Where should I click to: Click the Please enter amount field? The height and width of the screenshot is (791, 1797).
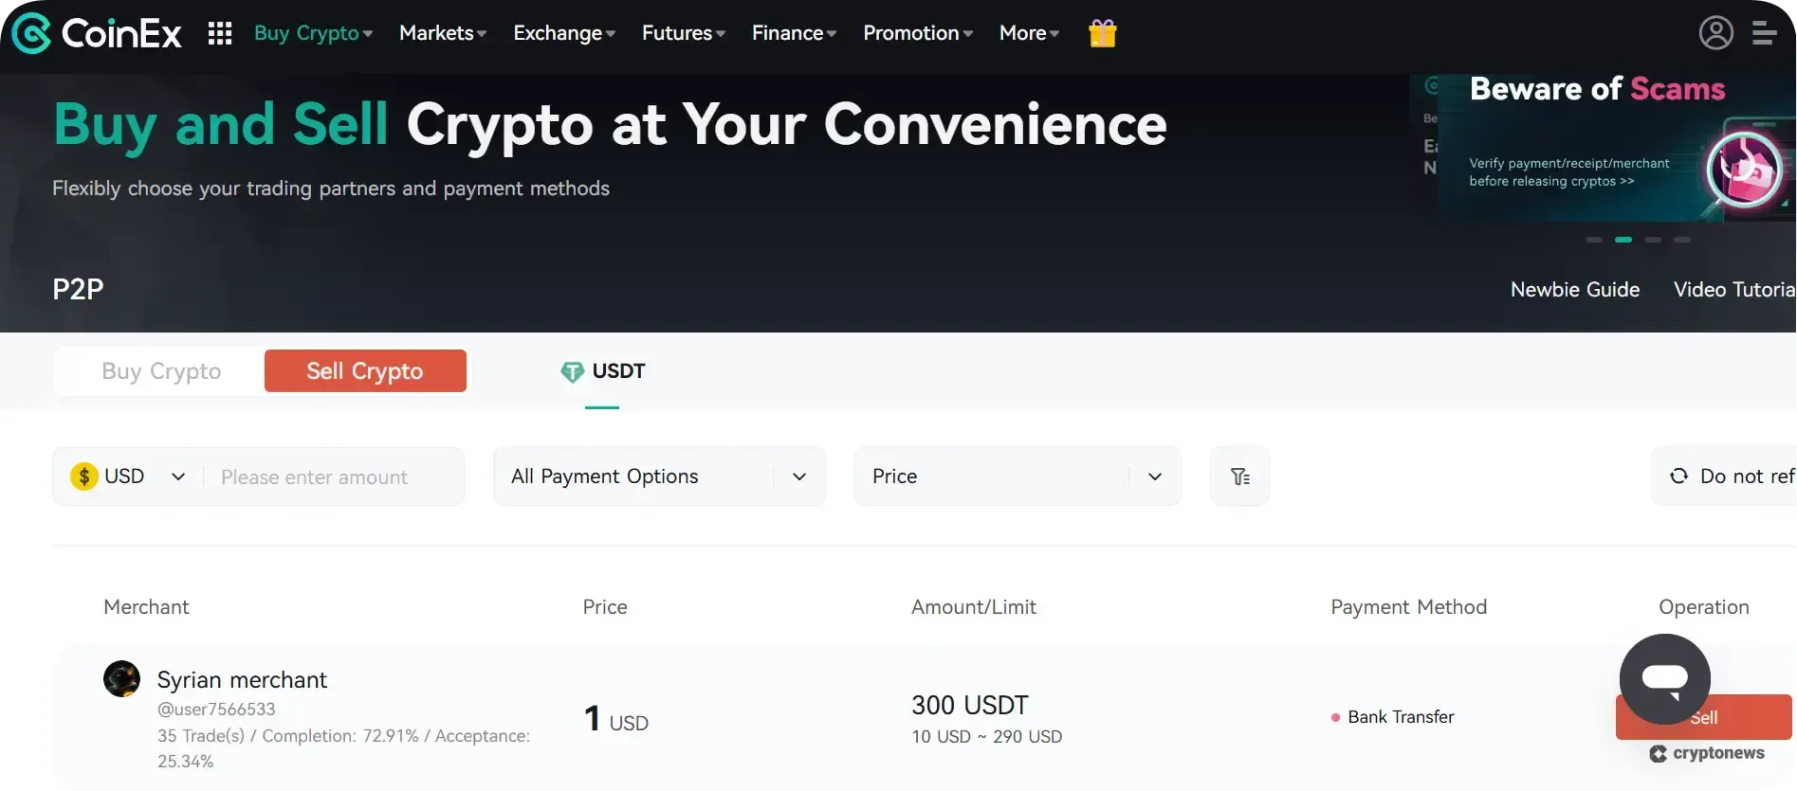click(x=322, y=476)
